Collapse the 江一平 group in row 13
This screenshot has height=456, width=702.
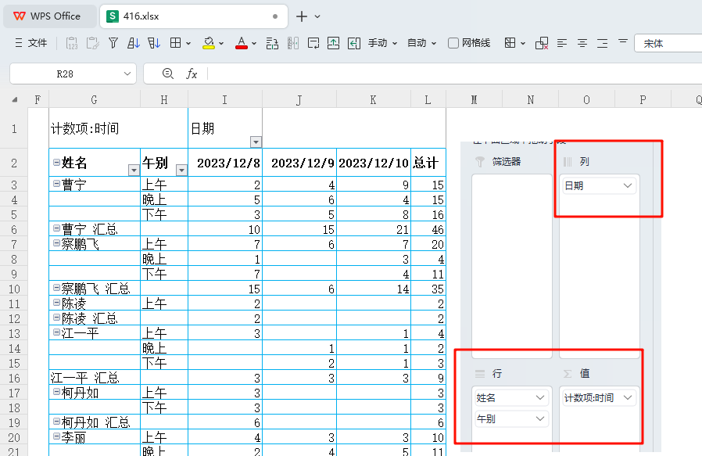(56, 332)
